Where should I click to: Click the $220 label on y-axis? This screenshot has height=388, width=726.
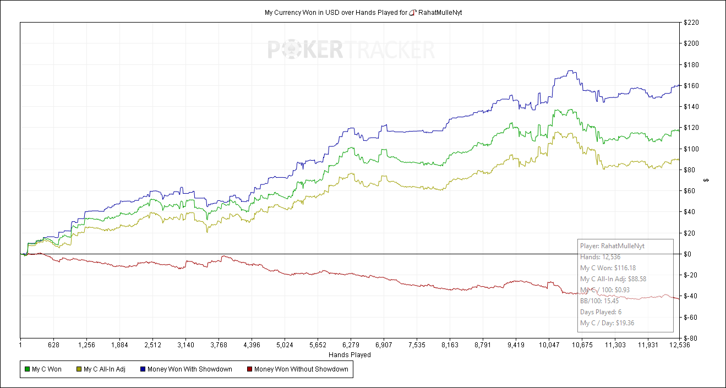(x=692, y=23)
